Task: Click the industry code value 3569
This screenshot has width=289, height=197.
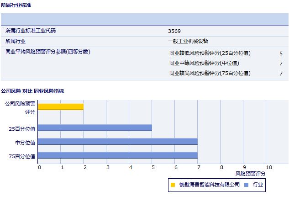Action: click(x=174, y=31)
